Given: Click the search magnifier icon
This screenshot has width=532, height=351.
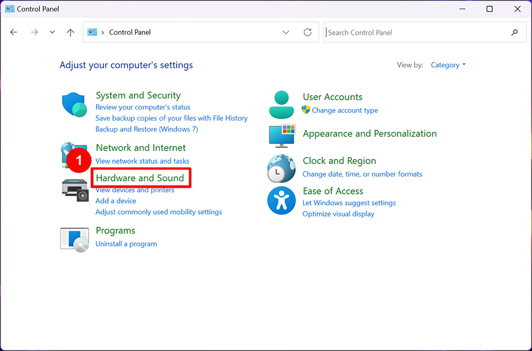Looking at the screenshot, I should point(515,32).
